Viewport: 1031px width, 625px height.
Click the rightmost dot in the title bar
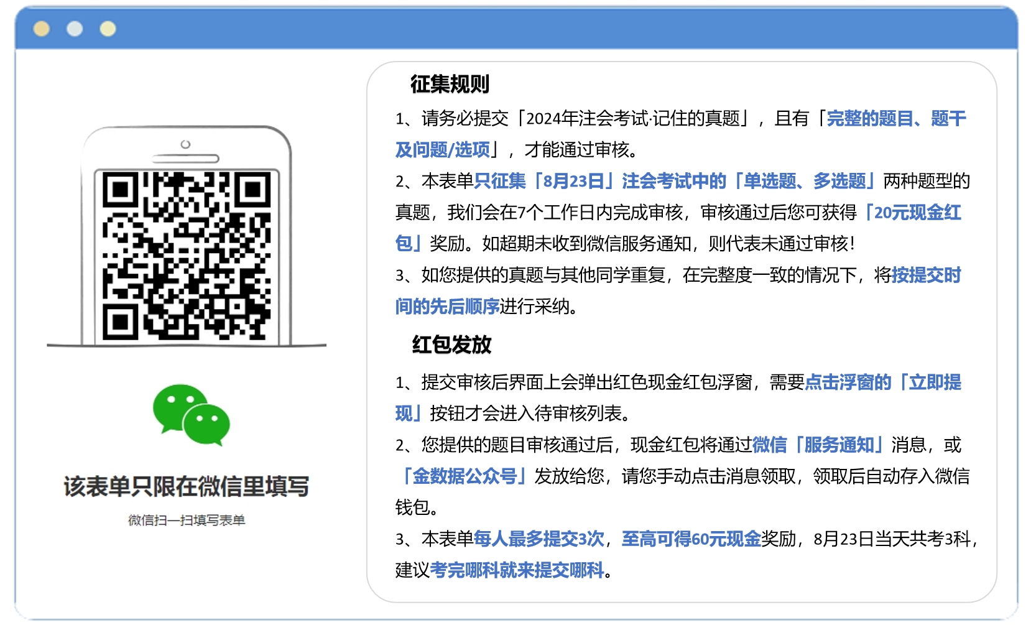click(x=108, y=29)
